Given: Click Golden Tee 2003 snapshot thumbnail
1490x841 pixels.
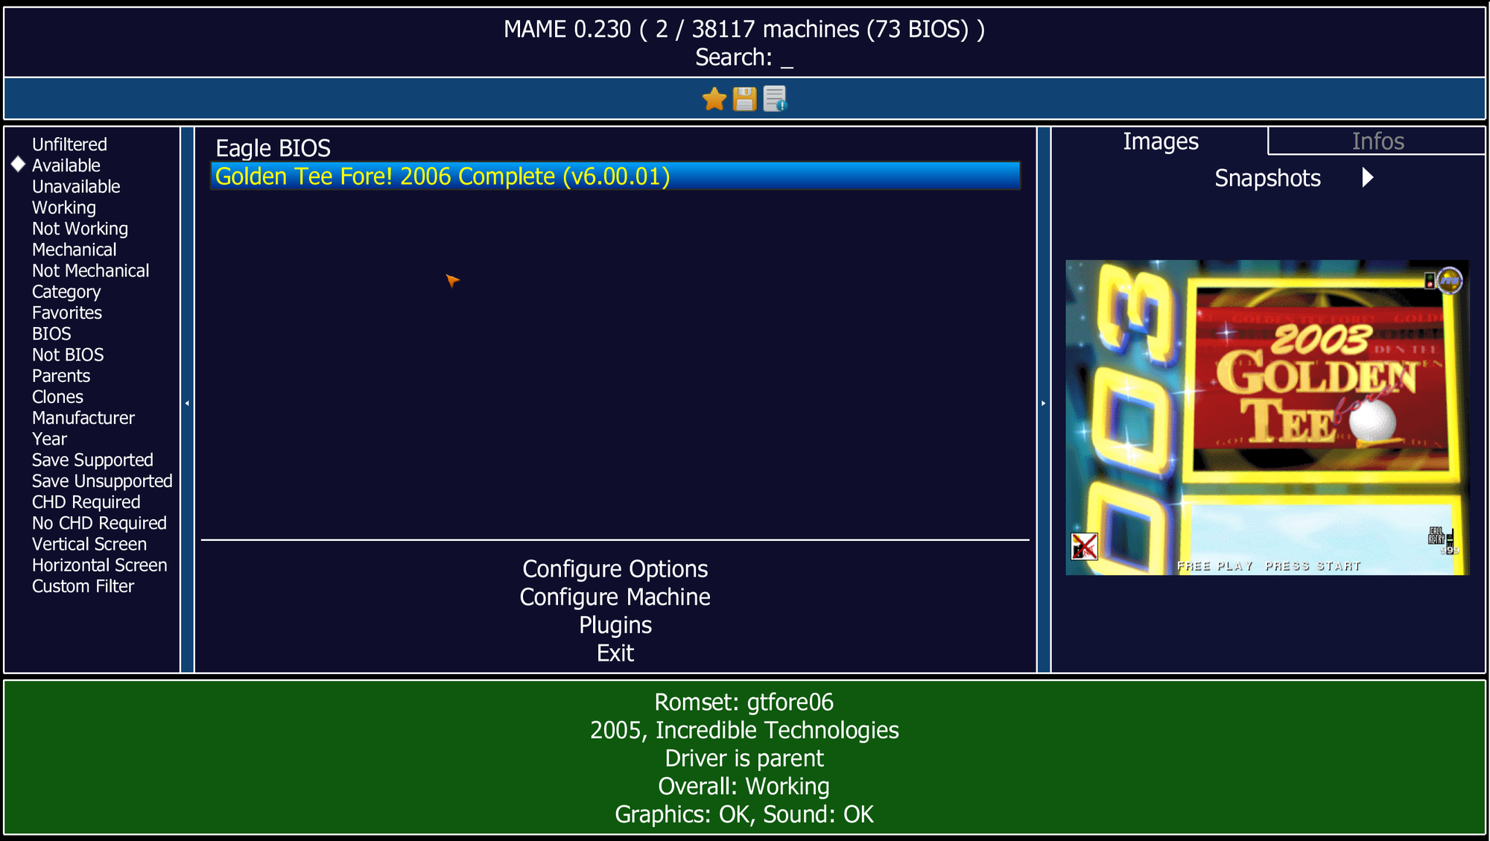Looking at the screenshot, I should (1267, 417).
